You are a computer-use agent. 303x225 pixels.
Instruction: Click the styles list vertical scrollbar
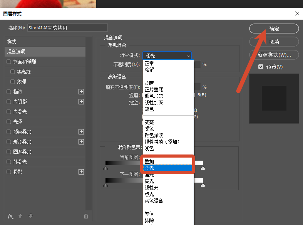click(89, 123)
